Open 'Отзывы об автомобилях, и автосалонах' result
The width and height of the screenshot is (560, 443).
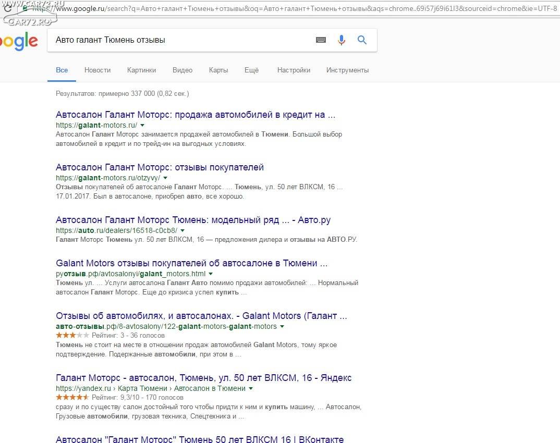201,316
